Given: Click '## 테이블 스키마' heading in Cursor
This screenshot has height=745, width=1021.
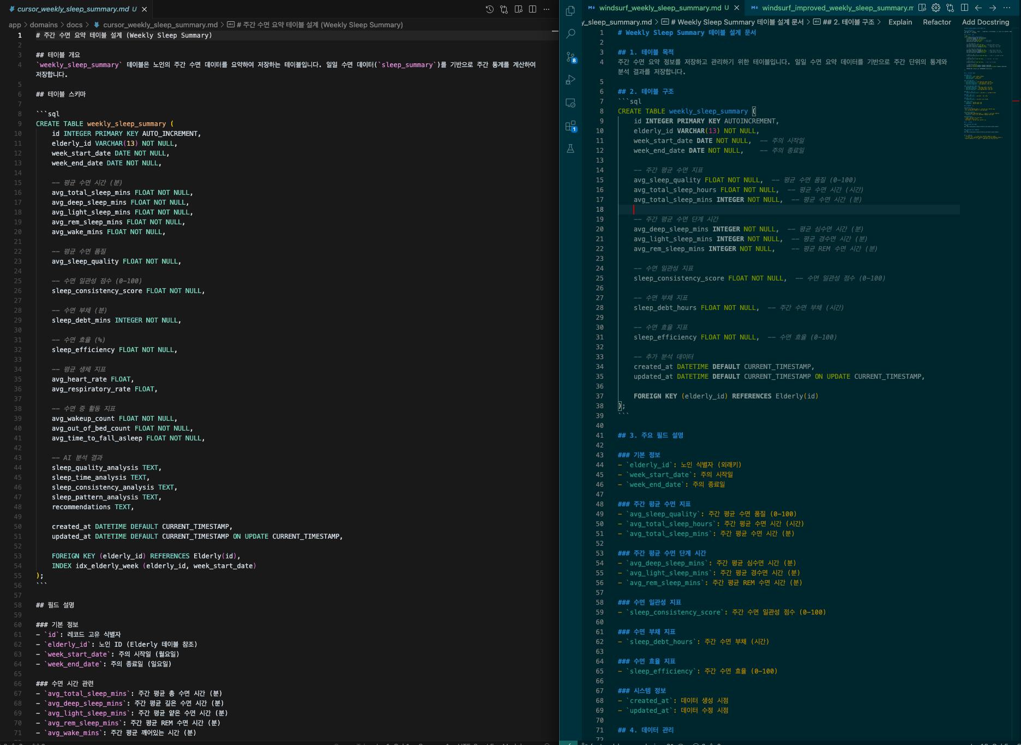Looking at the screenshot, I should click(x=61, y=94).
